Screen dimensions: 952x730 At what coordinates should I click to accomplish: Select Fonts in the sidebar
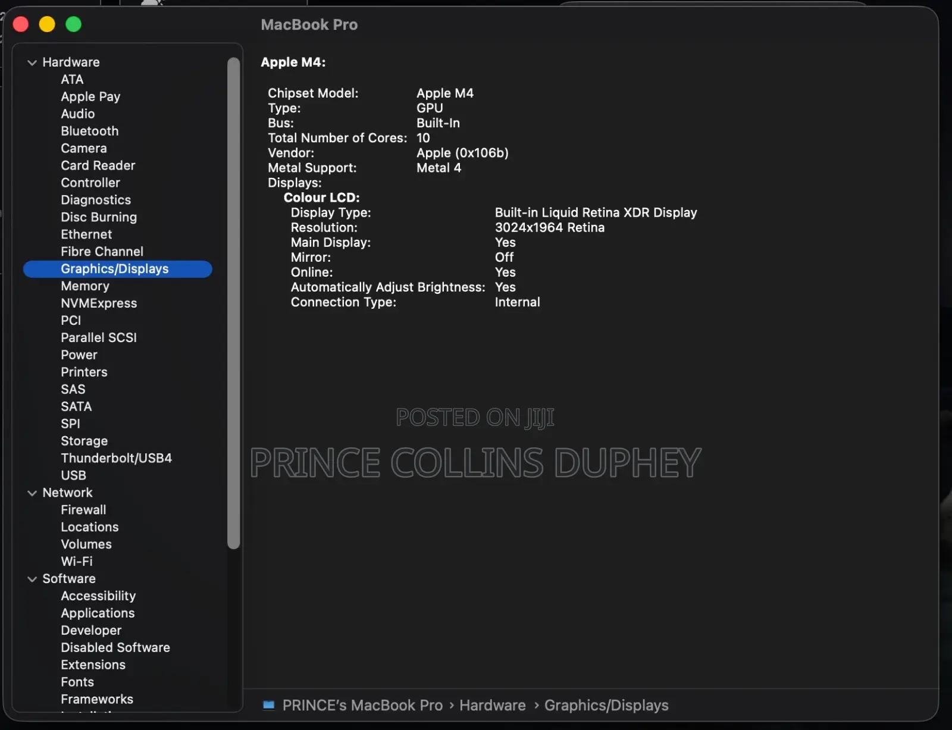(77, 682)
